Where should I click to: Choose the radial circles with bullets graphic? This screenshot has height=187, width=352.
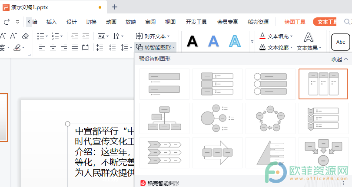click(x=217, y=118)
